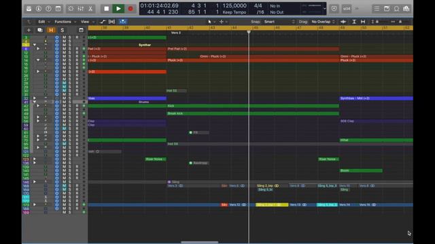Screen dimensions: 435x244
Task: Start playback with the green Play button
Action: [118, 9]
